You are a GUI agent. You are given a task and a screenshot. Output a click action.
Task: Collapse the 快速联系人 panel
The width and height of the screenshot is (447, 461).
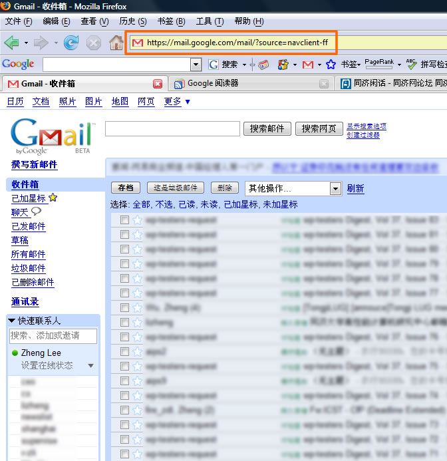pyautogui.click(x=12, y=321)
